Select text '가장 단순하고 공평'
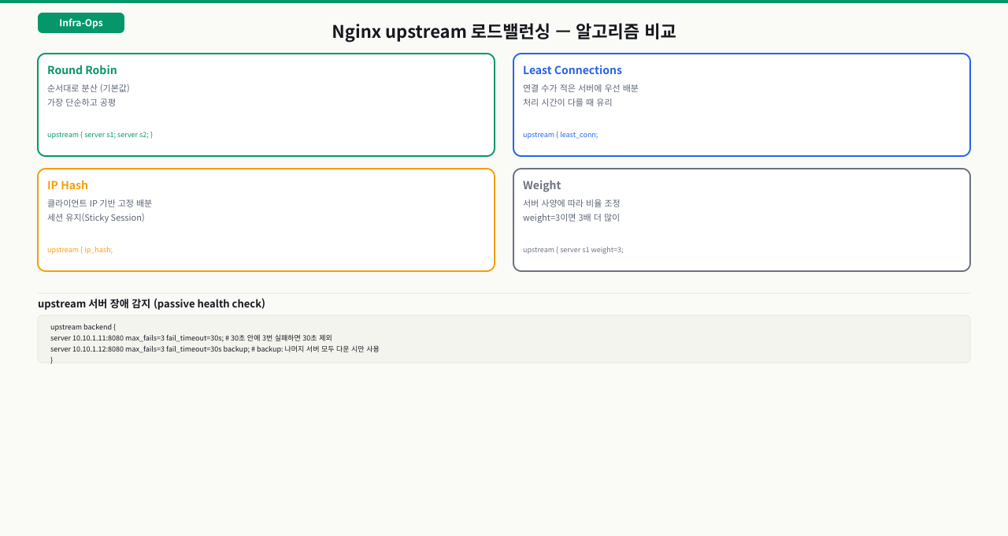The height and width of the screenshot is (536, 1008). coord(82,102)
